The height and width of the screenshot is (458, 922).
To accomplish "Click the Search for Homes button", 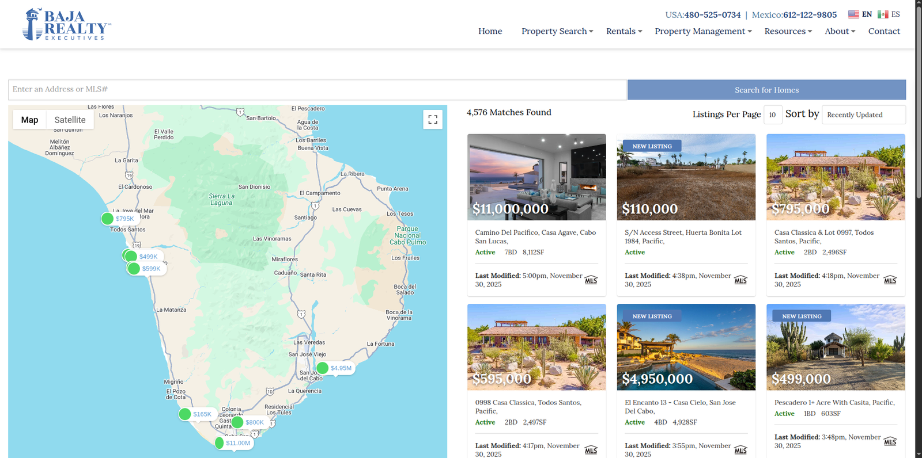I will point(766,90).
